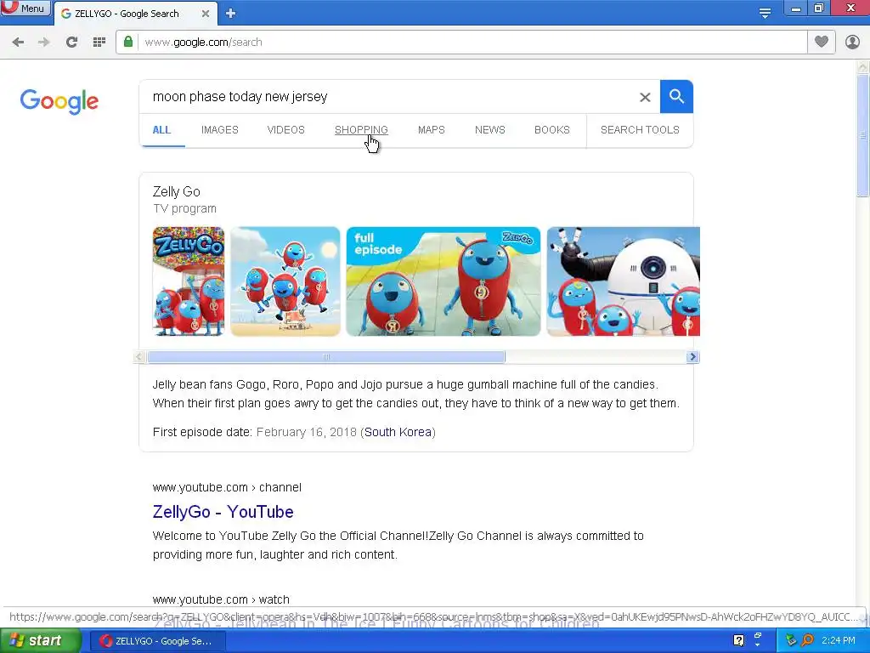Click the TV program subtitle
The width and height of the screenshot is (870, 653).
tap(184, 209)
